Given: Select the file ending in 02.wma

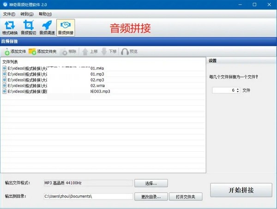Looking at the screenshot, I should point(103,86).
